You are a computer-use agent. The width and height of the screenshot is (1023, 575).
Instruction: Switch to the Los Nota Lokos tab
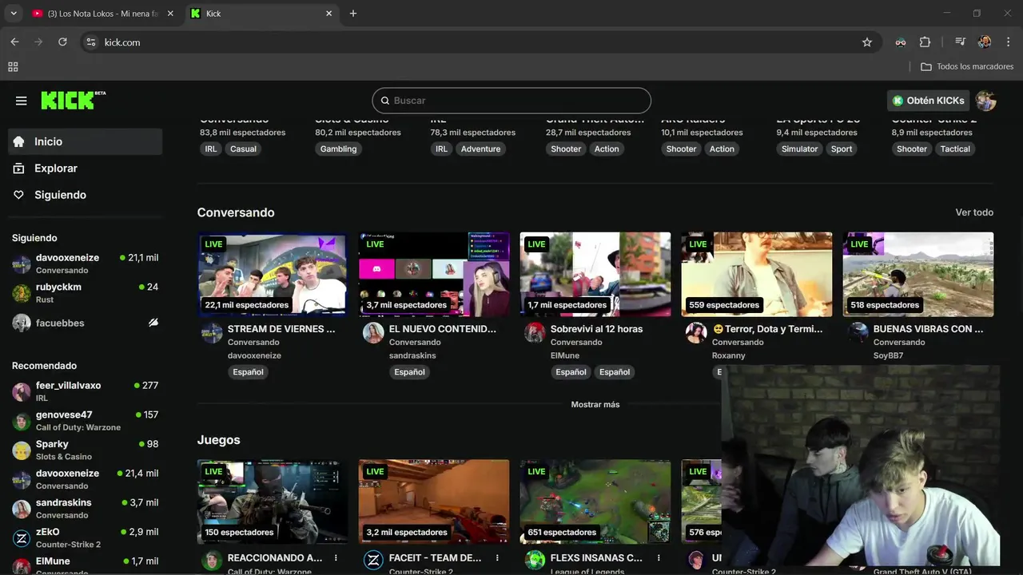(x=102, y=14)
